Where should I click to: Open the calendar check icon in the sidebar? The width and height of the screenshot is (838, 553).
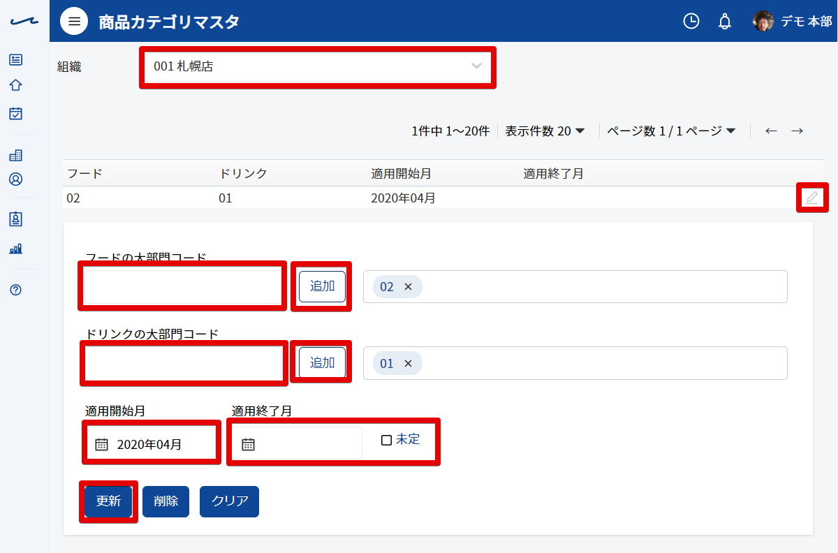[16, 113]
